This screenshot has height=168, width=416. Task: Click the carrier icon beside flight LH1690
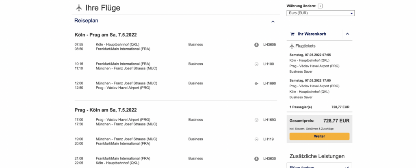click(x=256, y=84)
